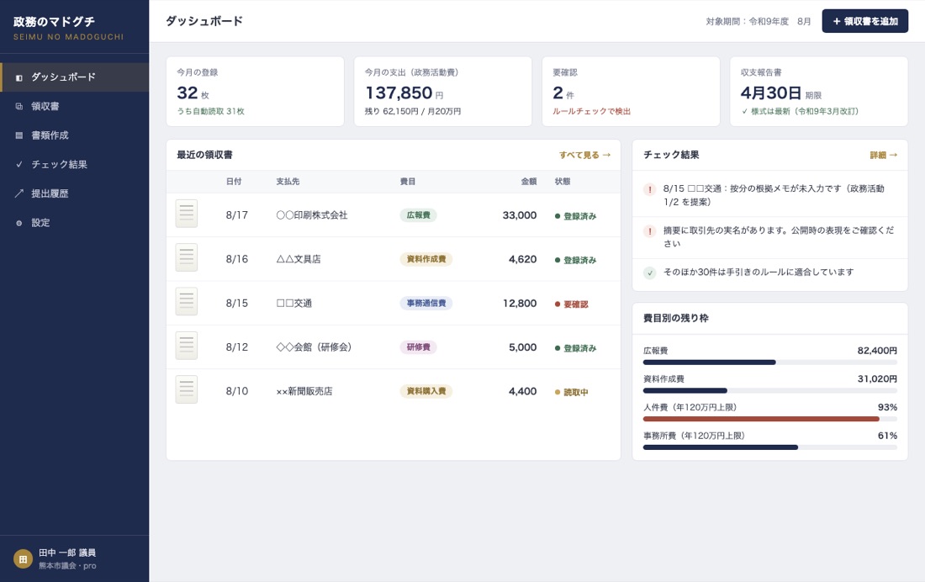Screen dimensions: 925x582
Task: Click the 金額 column header
Action: point(529,181)
